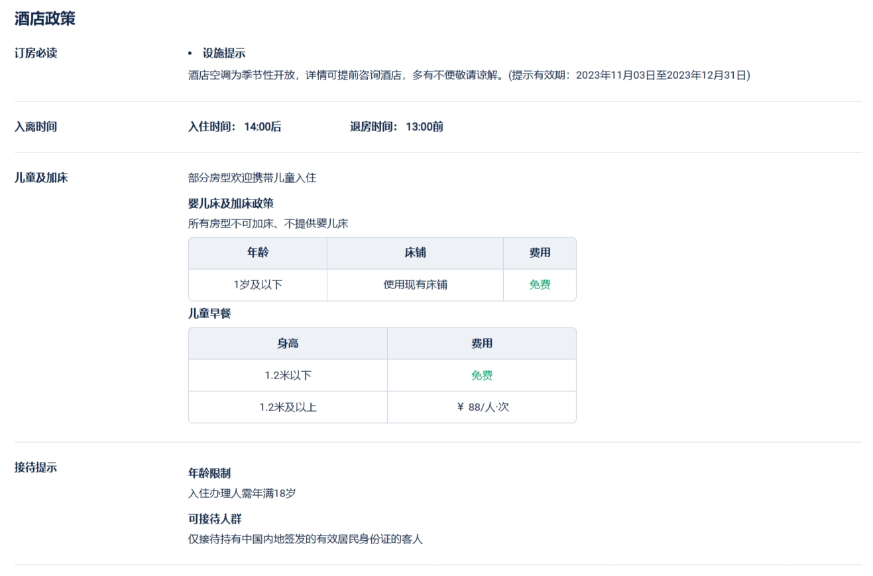Select the ¥88/人·次 breakfast fee cell

pos(482,407)
